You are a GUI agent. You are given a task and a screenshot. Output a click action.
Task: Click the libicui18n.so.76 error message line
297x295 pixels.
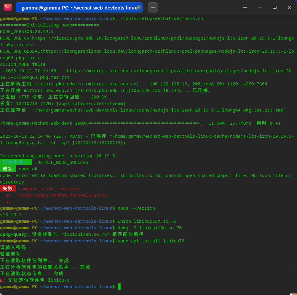click(146, 179)
